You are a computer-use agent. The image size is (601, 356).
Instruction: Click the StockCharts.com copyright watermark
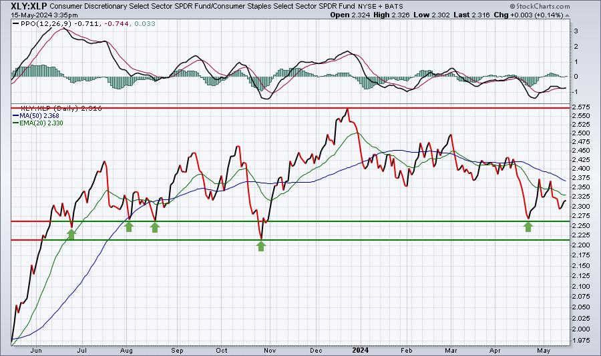(540, 6)
